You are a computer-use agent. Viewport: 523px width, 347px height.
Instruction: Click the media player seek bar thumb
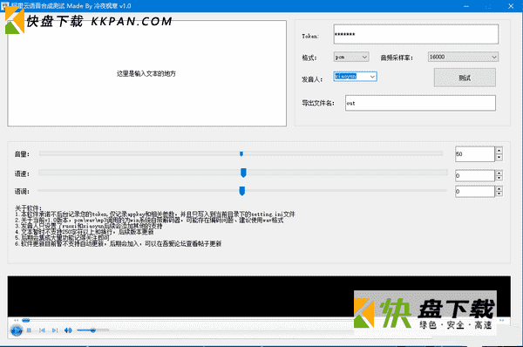click(x=25, y=320)
